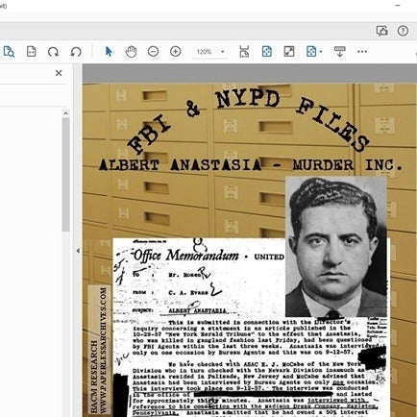This screenshot has width=417, height=417.
Task: Enable scrolling page mode icon
Action: pyautogui.click(x=244, y=52)
